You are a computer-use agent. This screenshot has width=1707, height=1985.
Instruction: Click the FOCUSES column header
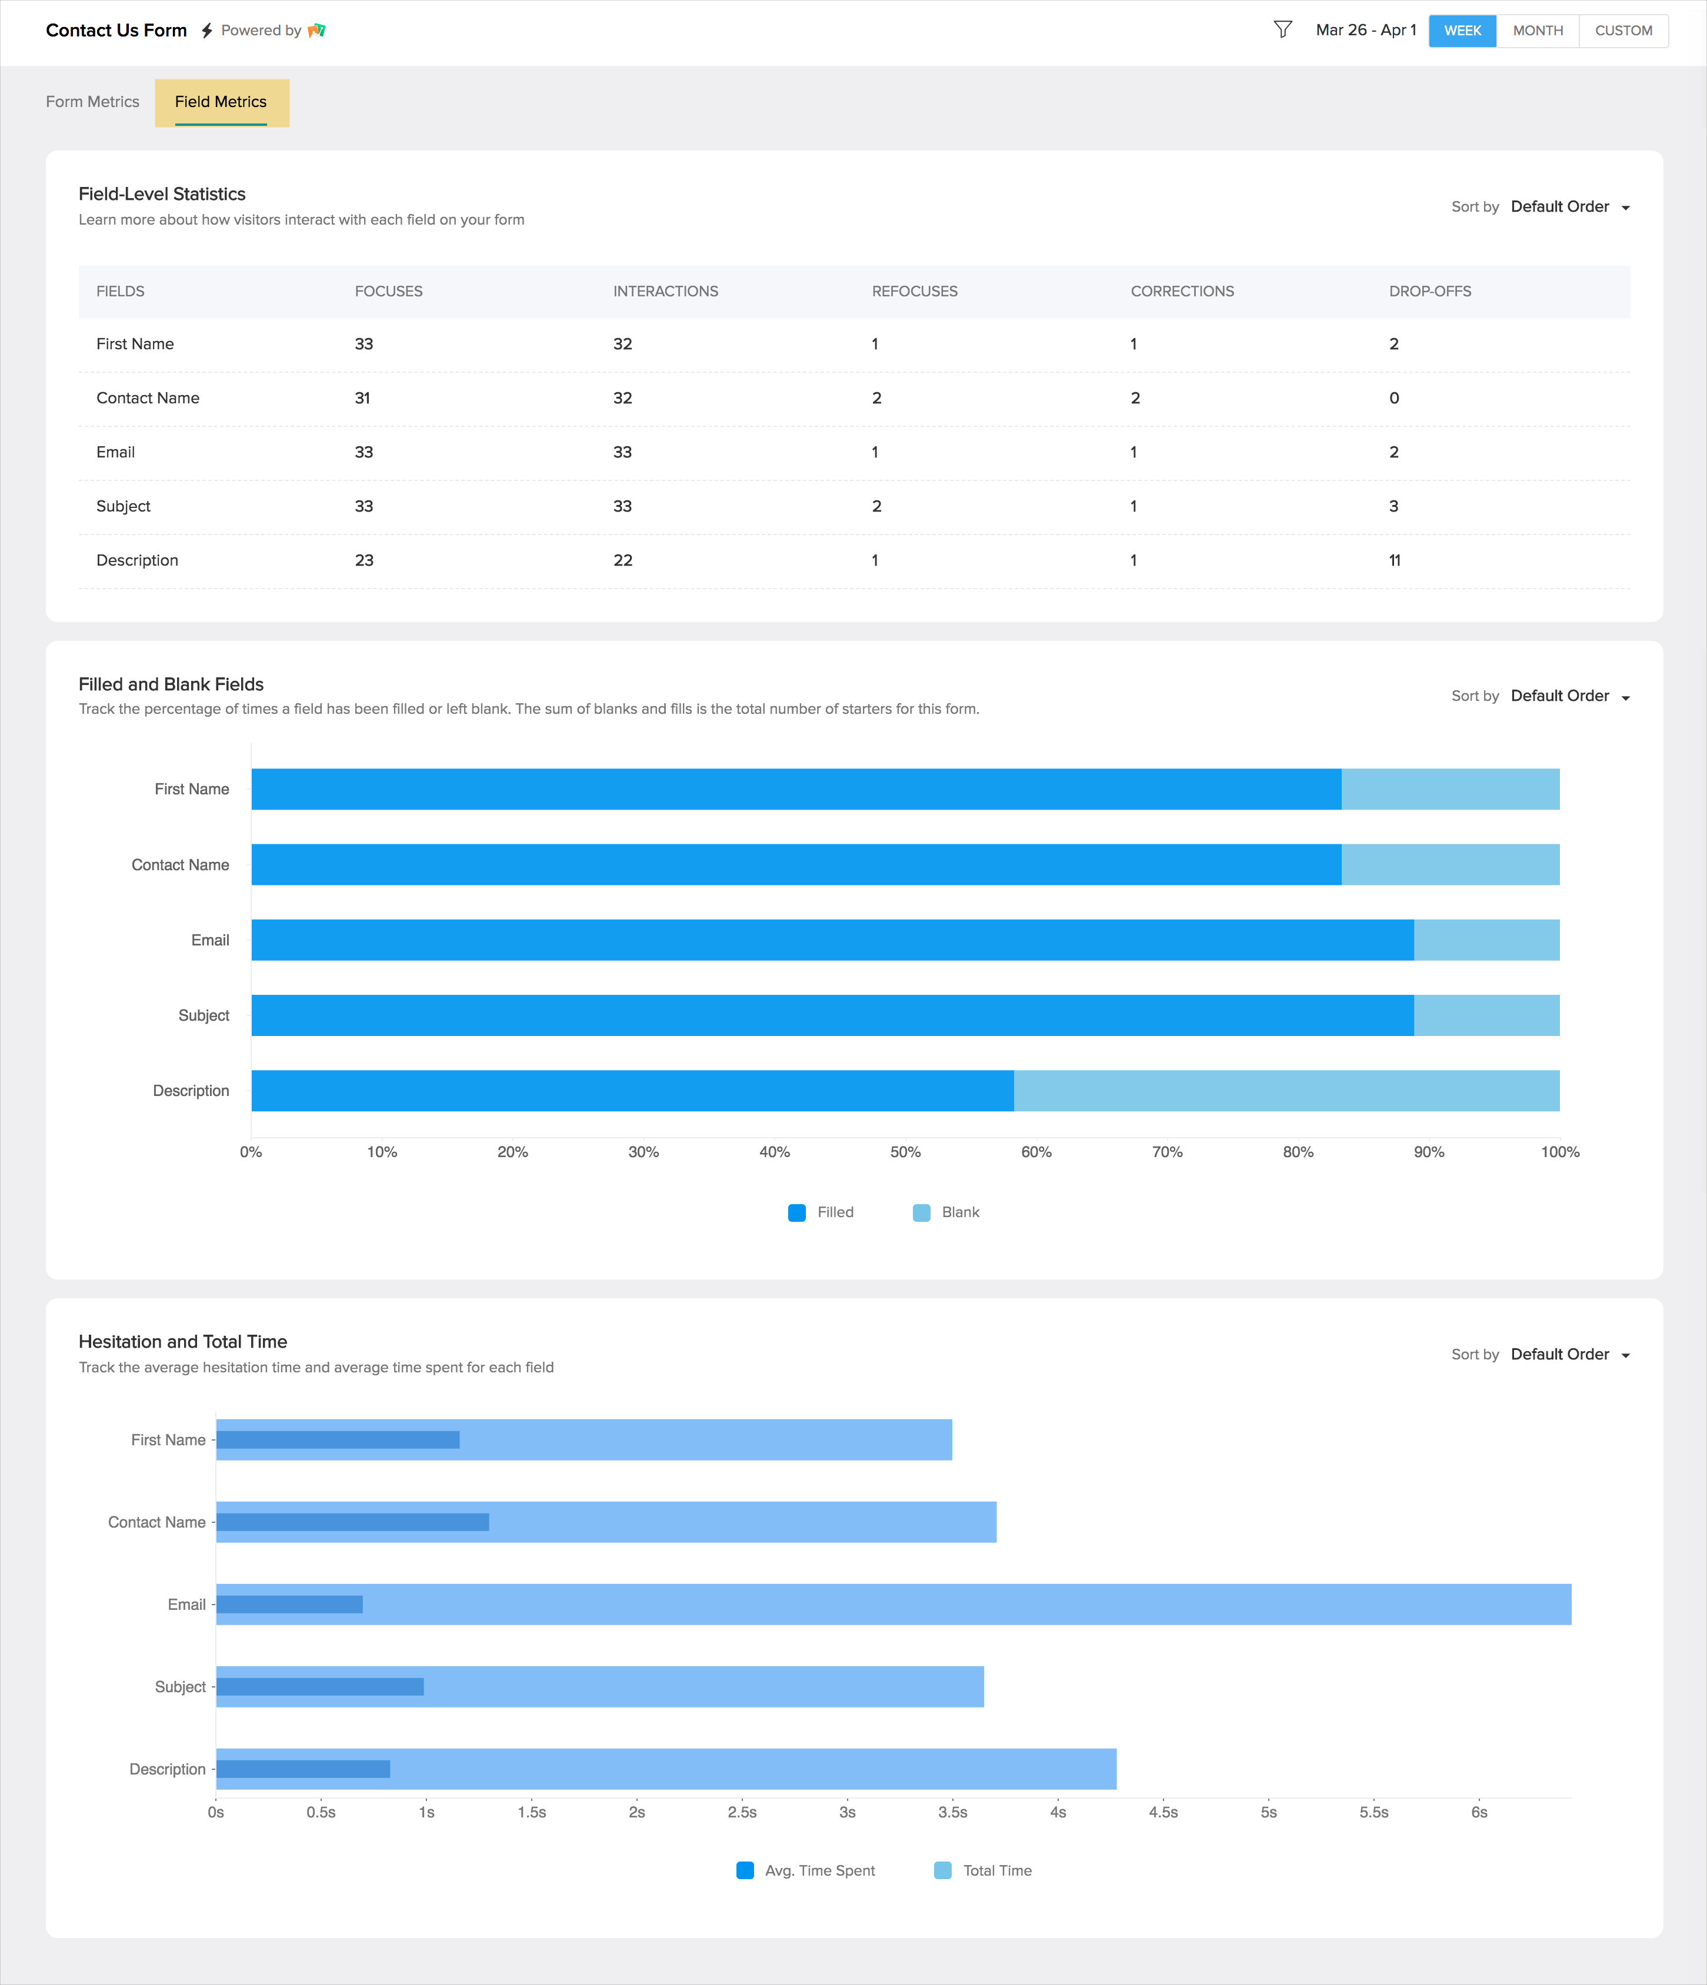(388, 291)
